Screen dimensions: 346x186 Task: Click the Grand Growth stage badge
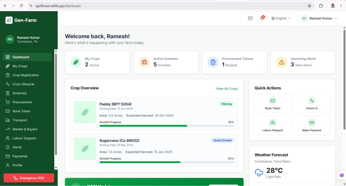point(222,140)
